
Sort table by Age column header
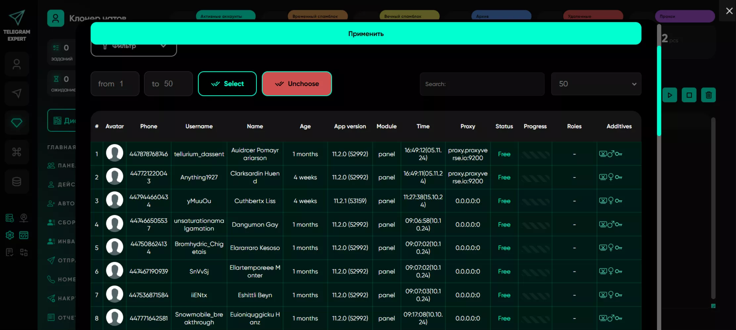tap(305, 126)
